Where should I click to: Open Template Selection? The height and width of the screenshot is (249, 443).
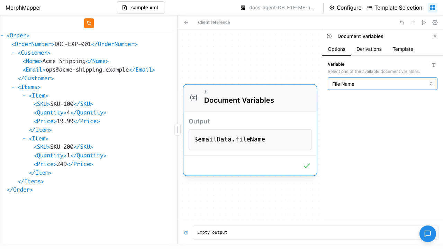click(x=395, y=8)
